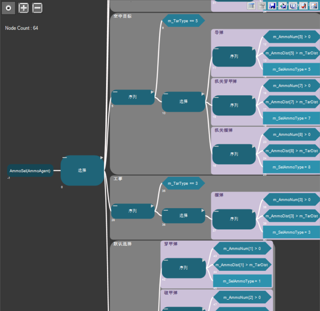Zoom in with the plus button

23,8
